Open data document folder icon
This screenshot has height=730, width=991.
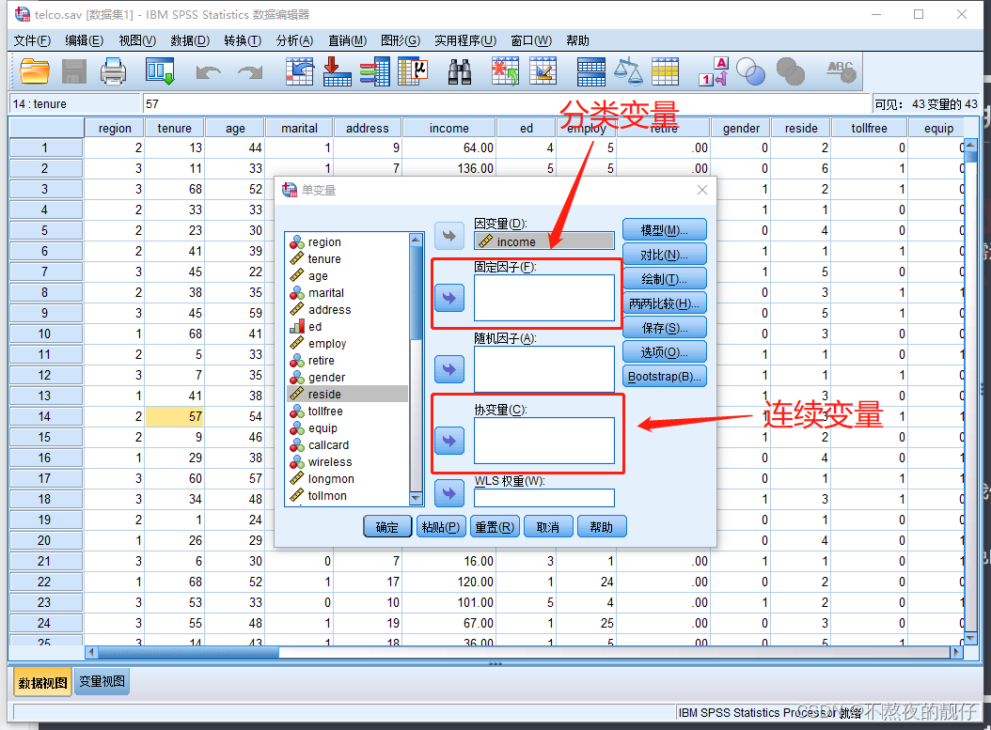pos(35,71)
